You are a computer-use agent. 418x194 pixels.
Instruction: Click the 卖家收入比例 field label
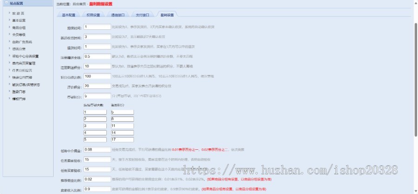tap(71, 190)
